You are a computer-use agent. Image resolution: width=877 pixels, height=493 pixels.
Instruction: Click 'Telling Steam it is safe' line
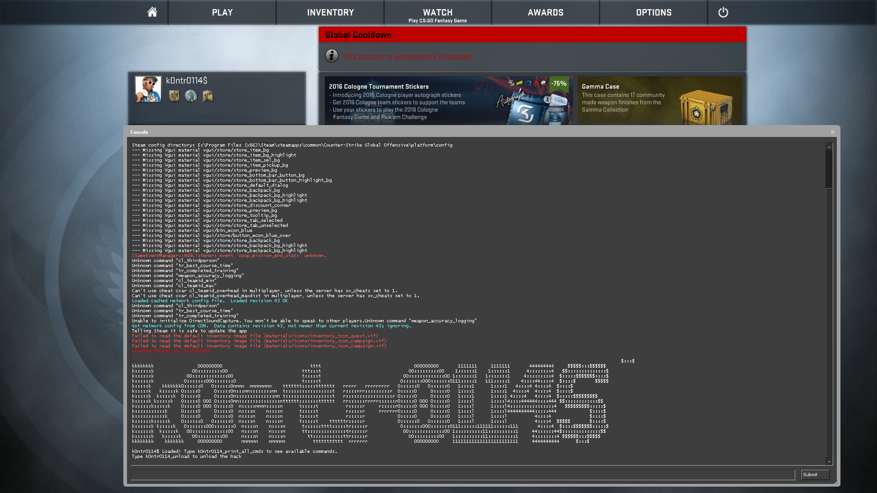coord(189,331)
